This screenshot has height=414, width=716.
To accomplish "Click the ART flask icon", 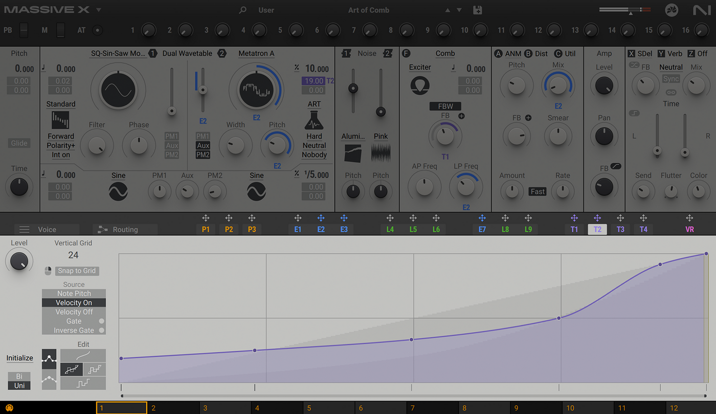I will [314, 120].
